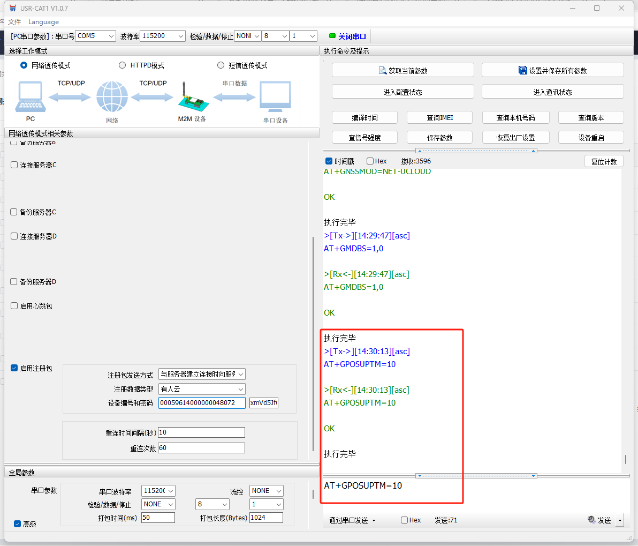Click the M2M device module icon
This screenshot has width=638, height=546.
(x=191, y=98)
